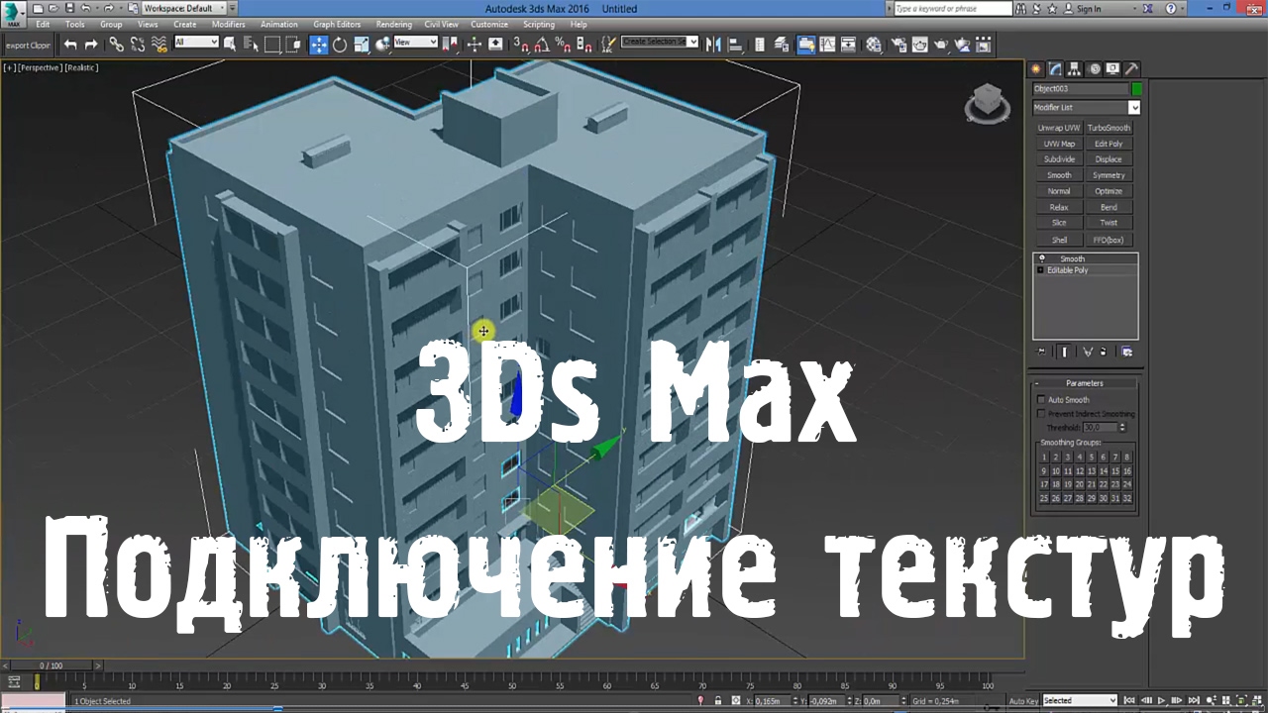Toggle selection lock icon in status bar

pos(718,700)
